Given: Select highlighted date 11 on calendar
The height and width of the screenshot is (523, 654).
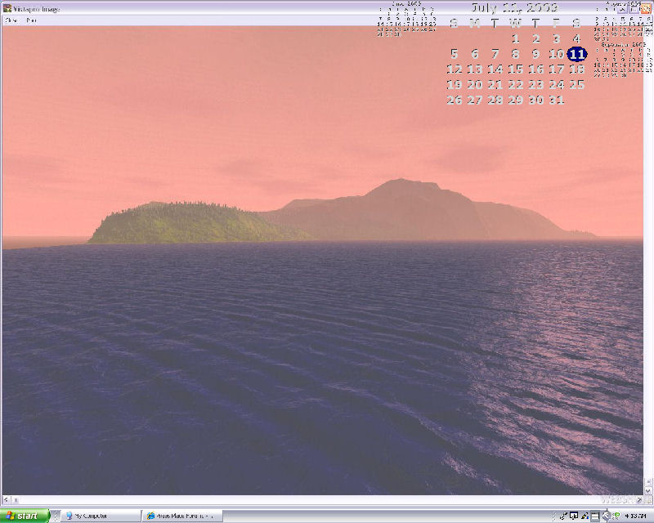Looking at the screenshot, I should [577, 54].
